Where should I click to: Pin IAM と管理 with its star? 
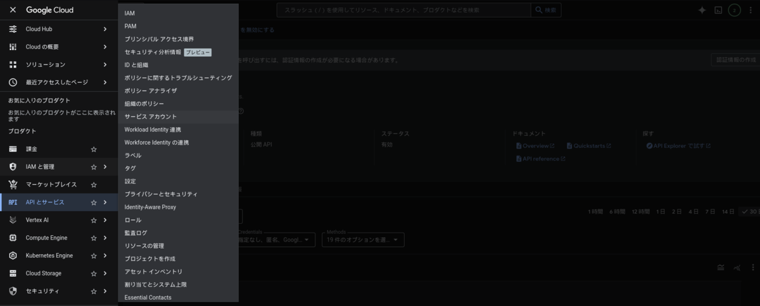[x=94, y=167]
